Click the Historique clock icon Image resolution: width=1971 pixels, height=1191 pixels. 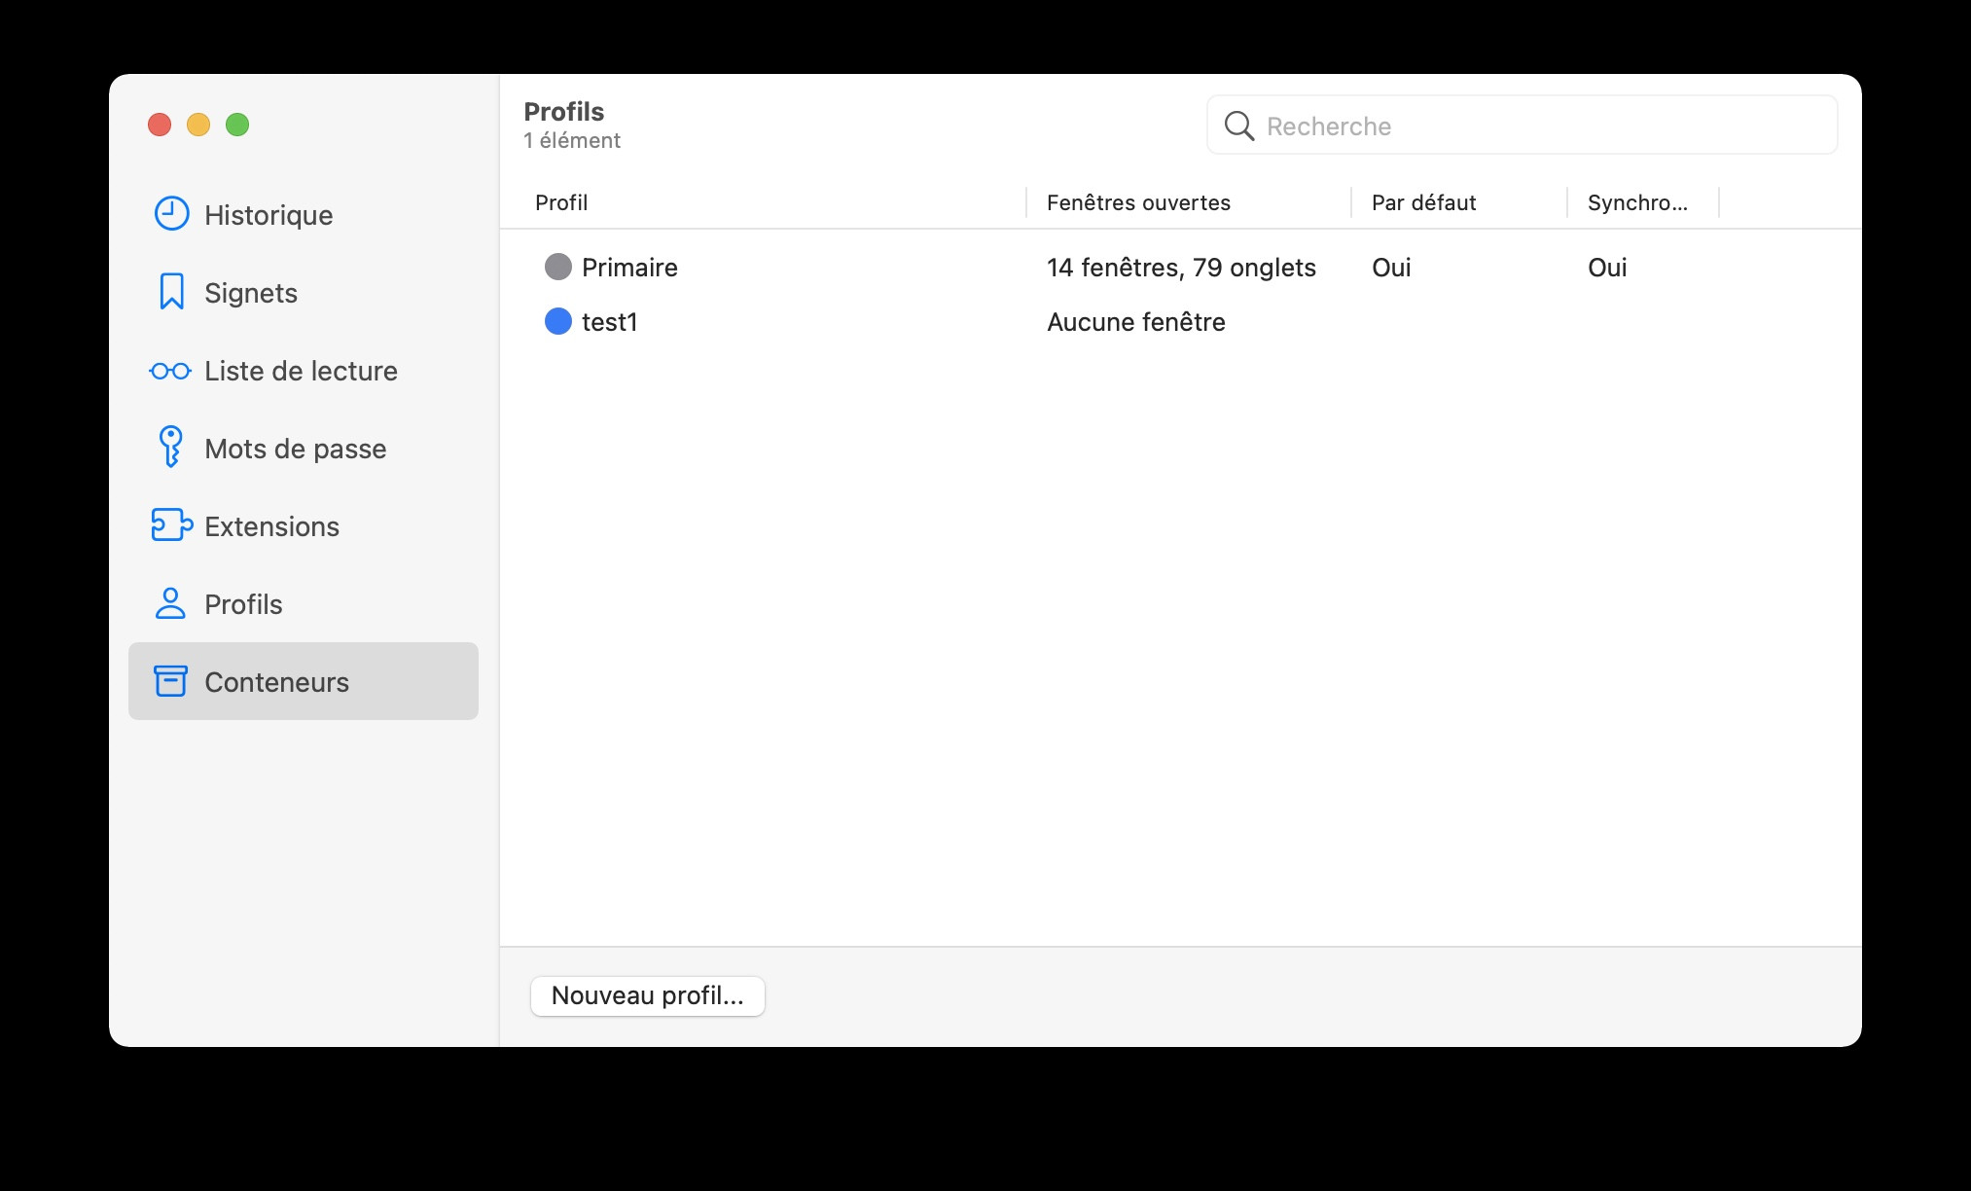pos(171,214)
